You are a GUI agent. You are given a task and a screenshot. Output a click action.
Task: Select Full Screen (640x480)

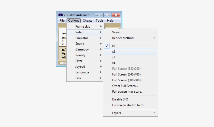pyautogui.click(x=130, y=74)
